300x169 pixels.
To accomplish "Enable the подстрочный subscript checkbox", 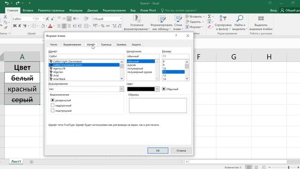I will (x=52, y=111).
